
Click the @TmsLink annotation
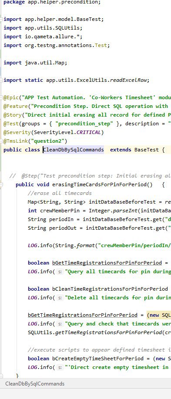[15, 141]
